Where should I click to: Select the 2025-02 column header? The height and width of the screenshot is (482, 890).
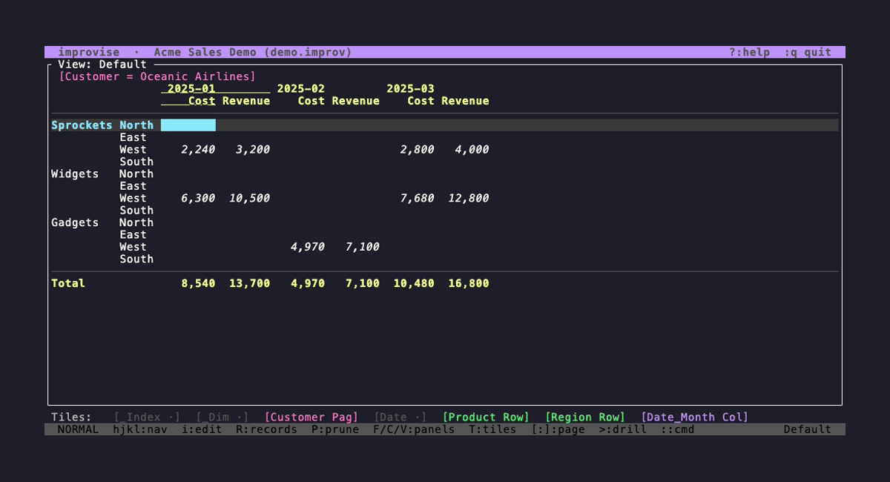[x=300, y=88]
